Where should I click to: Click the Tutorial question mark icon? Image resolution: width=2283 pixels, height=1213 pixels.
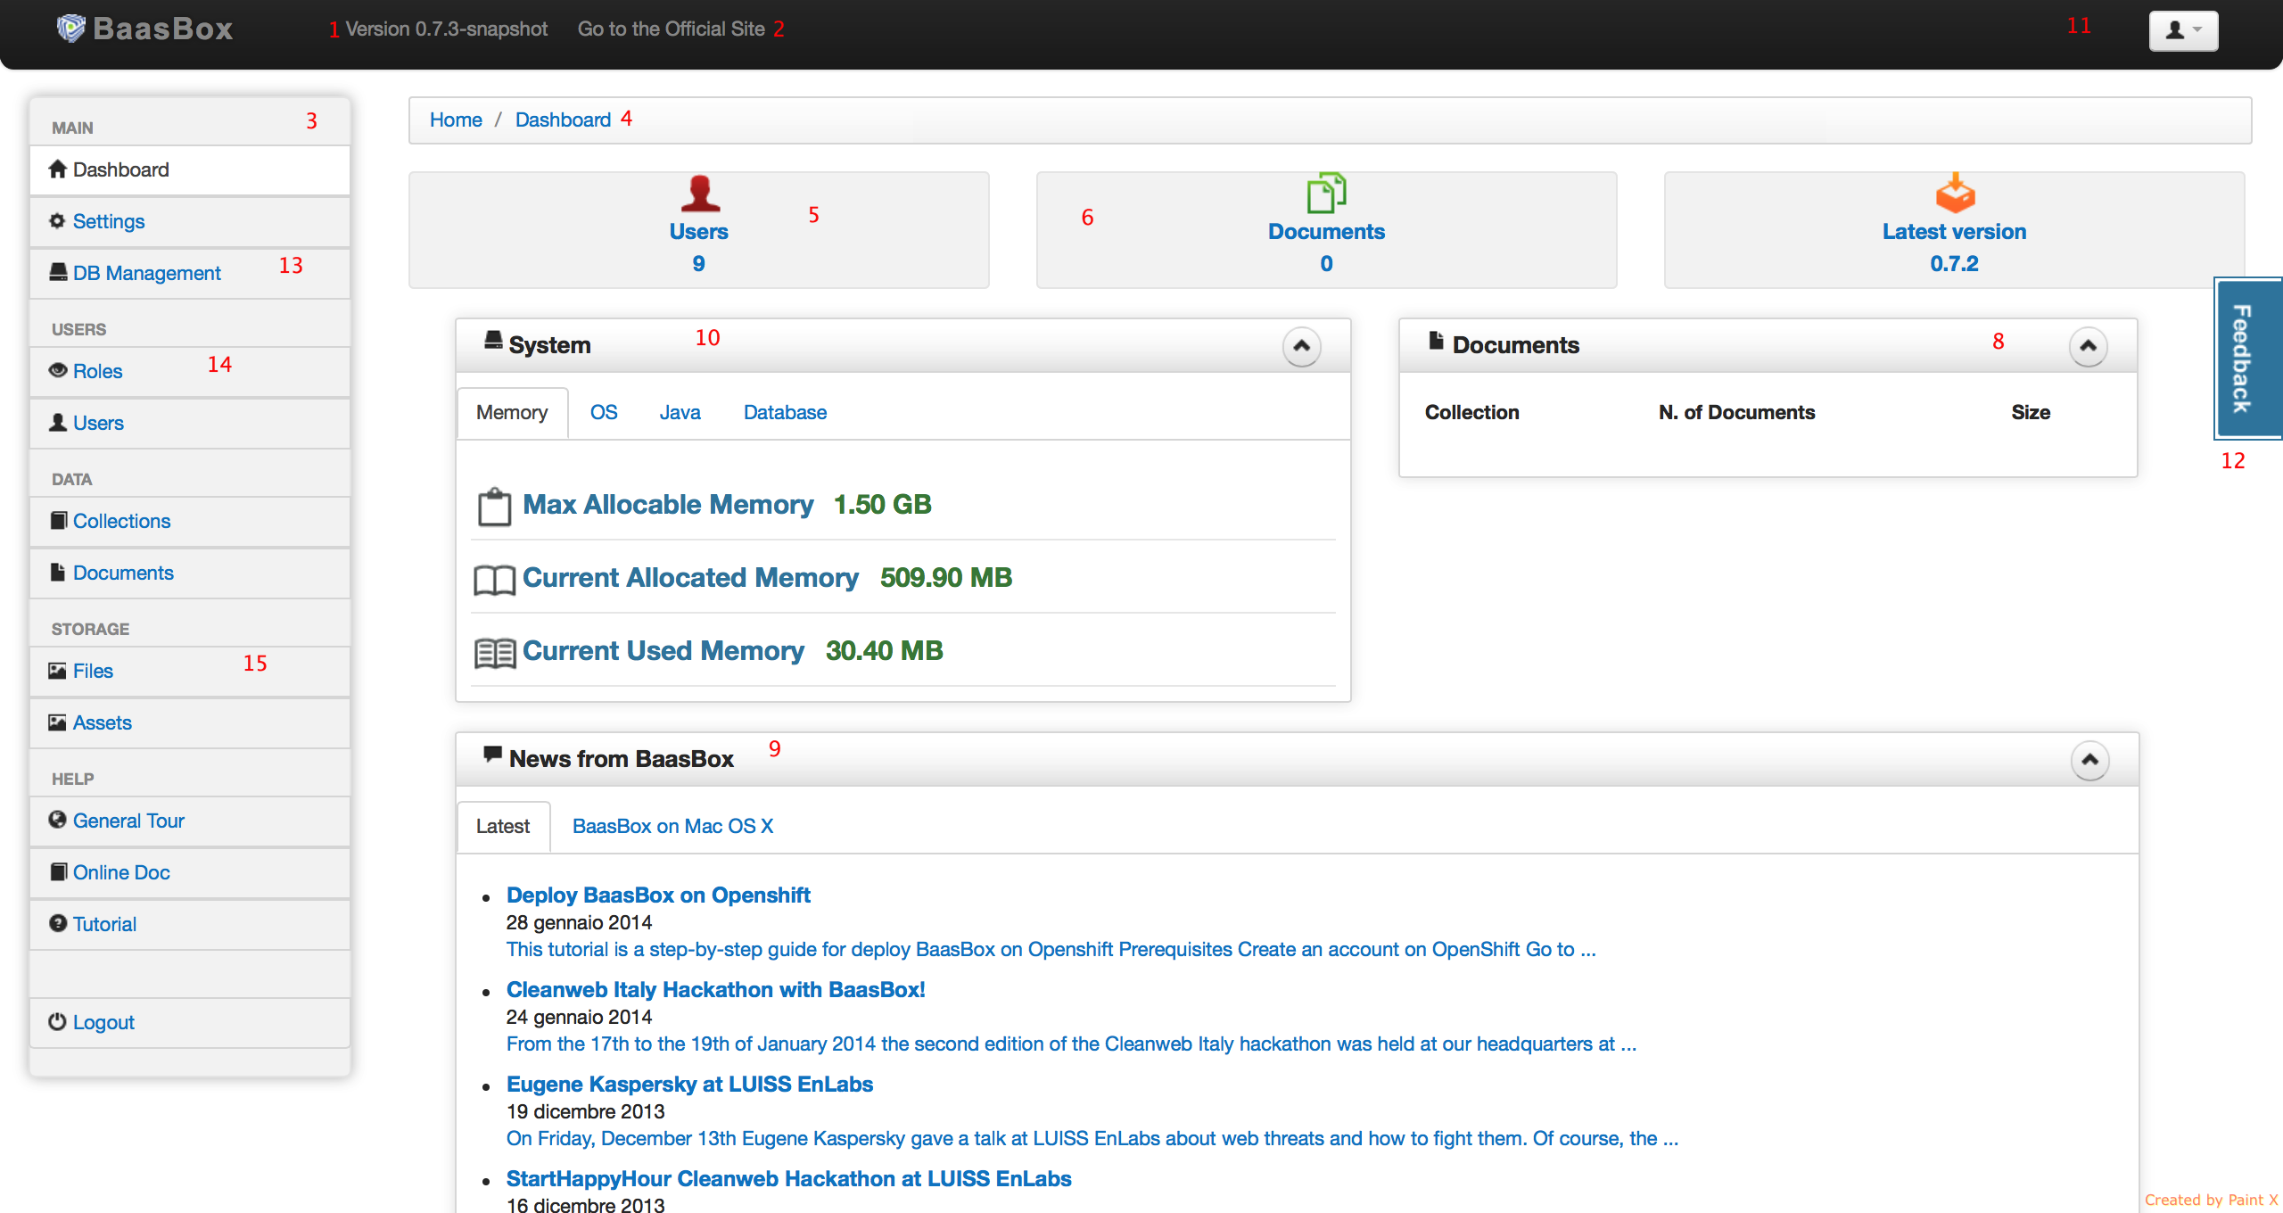coord(58,923)
